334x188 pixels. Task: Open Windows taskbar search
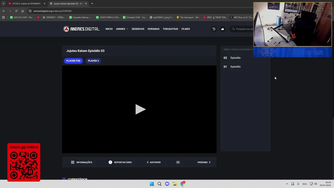159,184
